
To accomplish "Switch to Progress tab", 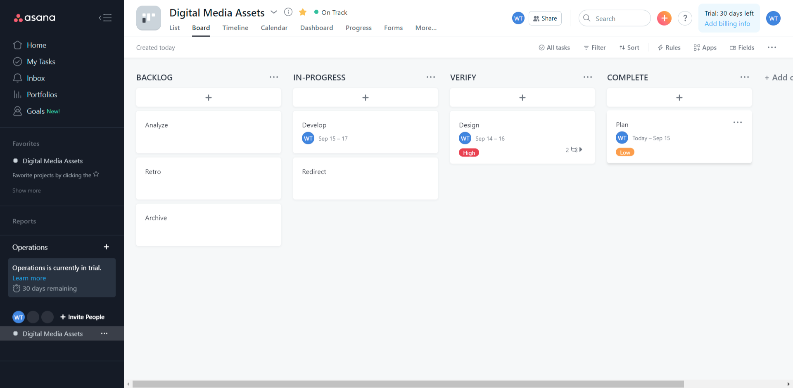I will pyautogui.click(x=359, y=28).
